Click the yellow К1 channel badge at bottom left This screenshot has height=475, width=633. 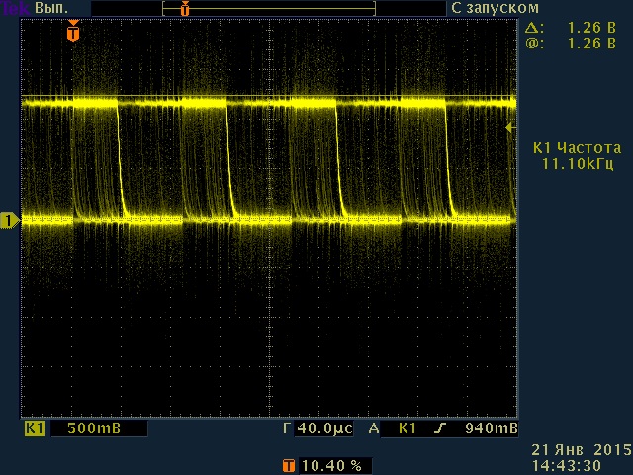coord(35,429)
